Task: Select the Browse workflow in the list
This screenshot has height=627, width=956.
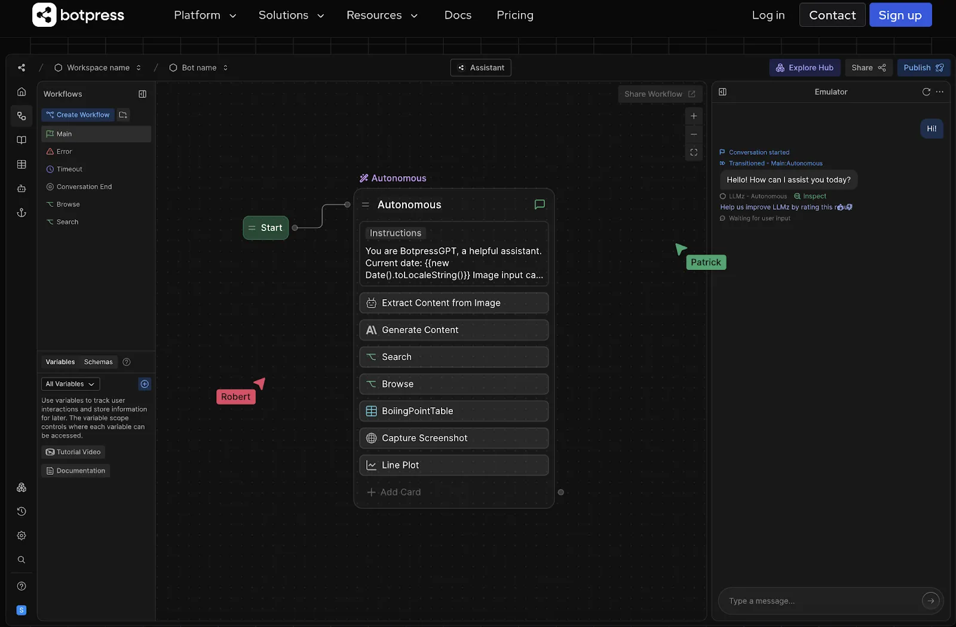Action: point(96,204)
